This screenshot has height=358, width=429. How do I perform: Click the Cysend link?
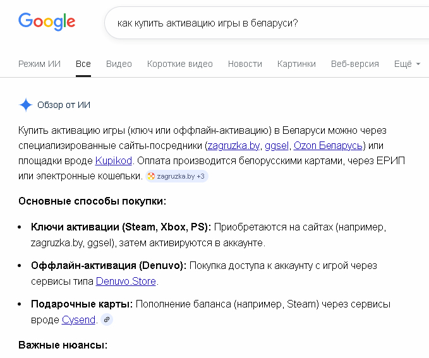coord(78,320)
